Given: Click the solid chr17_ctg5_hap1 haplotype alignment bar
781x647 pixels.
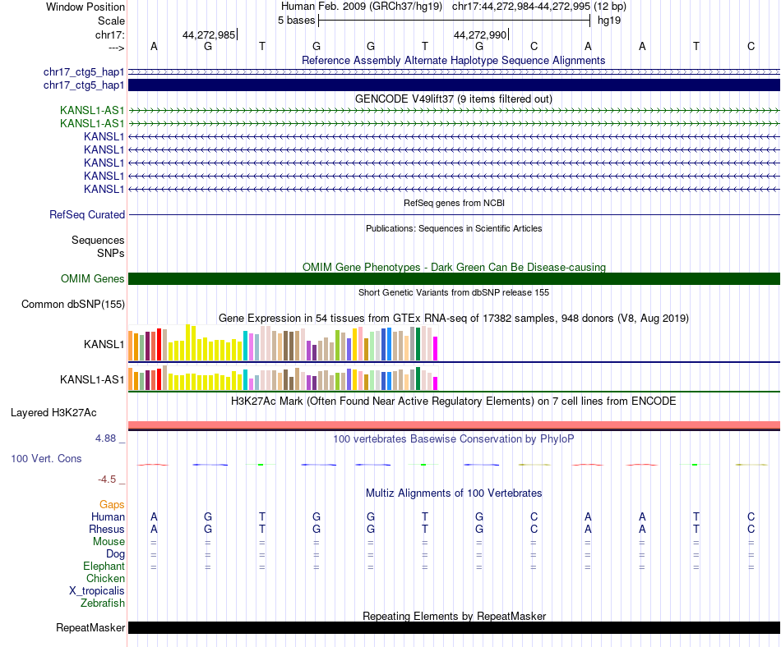Looking at the screenshot, I should tap(454, 85).
